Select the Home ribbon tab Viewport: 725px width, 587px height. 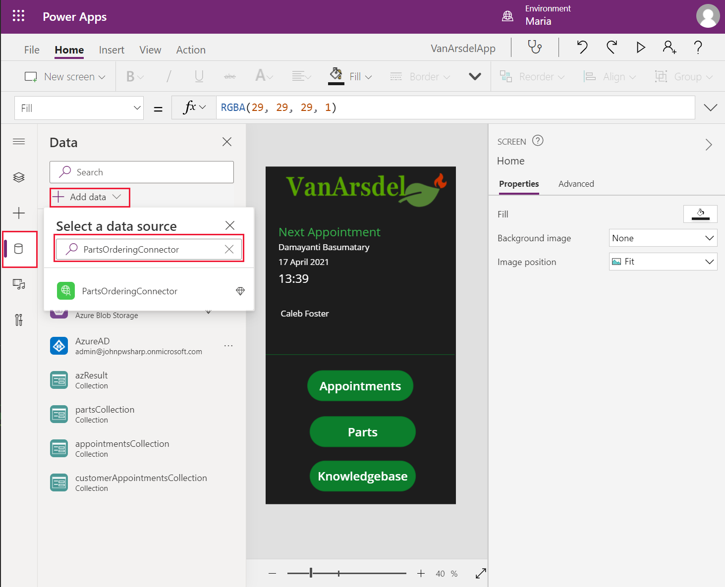pyautogui.click(x=69, y=50)
